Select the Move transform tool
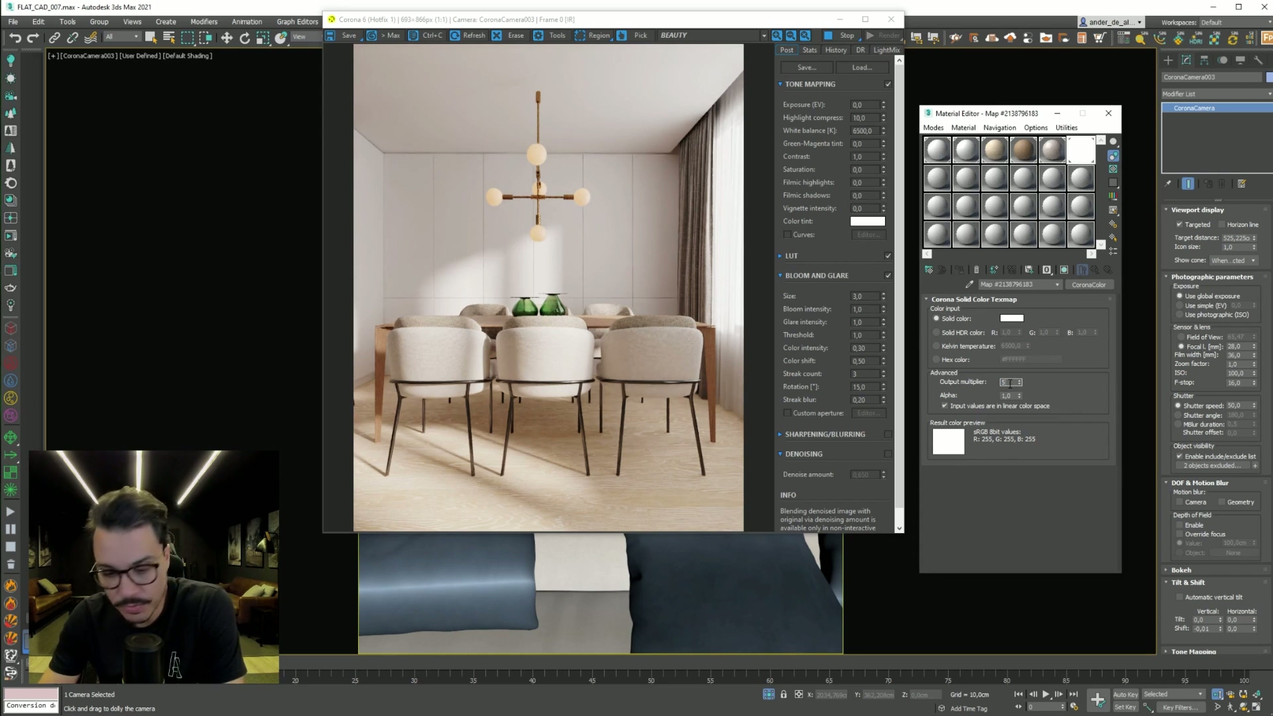The image size is (1273, 716). 227,38
